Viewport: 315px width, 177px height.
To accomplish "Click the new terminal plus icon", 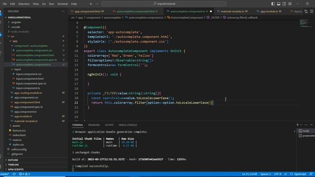I will pyautogui.click(x=297, y=125).
